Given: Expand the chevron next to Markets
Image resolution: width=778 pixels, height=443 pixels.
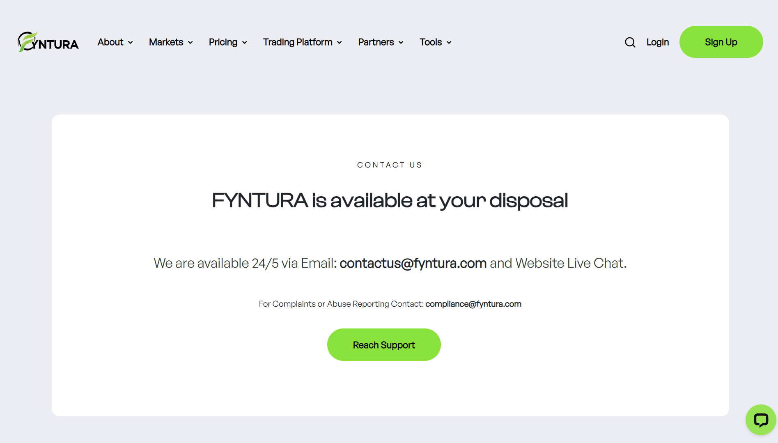Looking at the screenshot, I should (190, 43).
